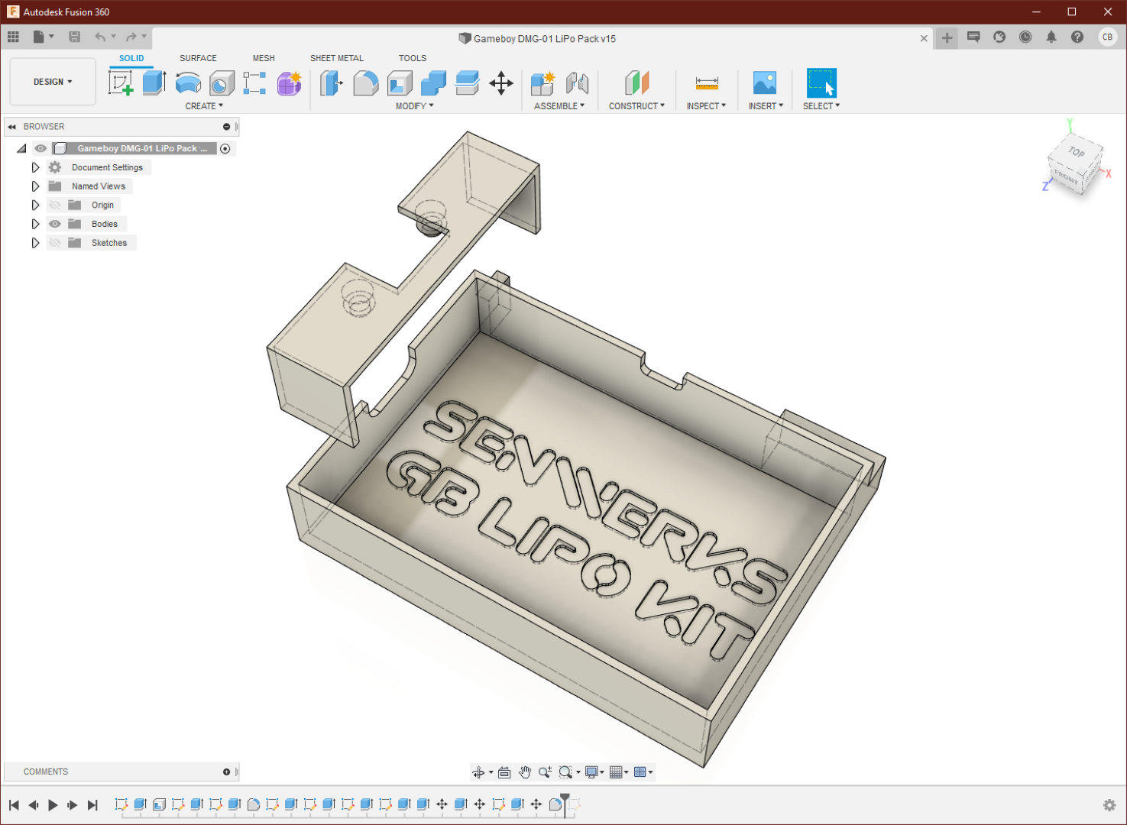Show the hidden Origin folder

[55, 205]
